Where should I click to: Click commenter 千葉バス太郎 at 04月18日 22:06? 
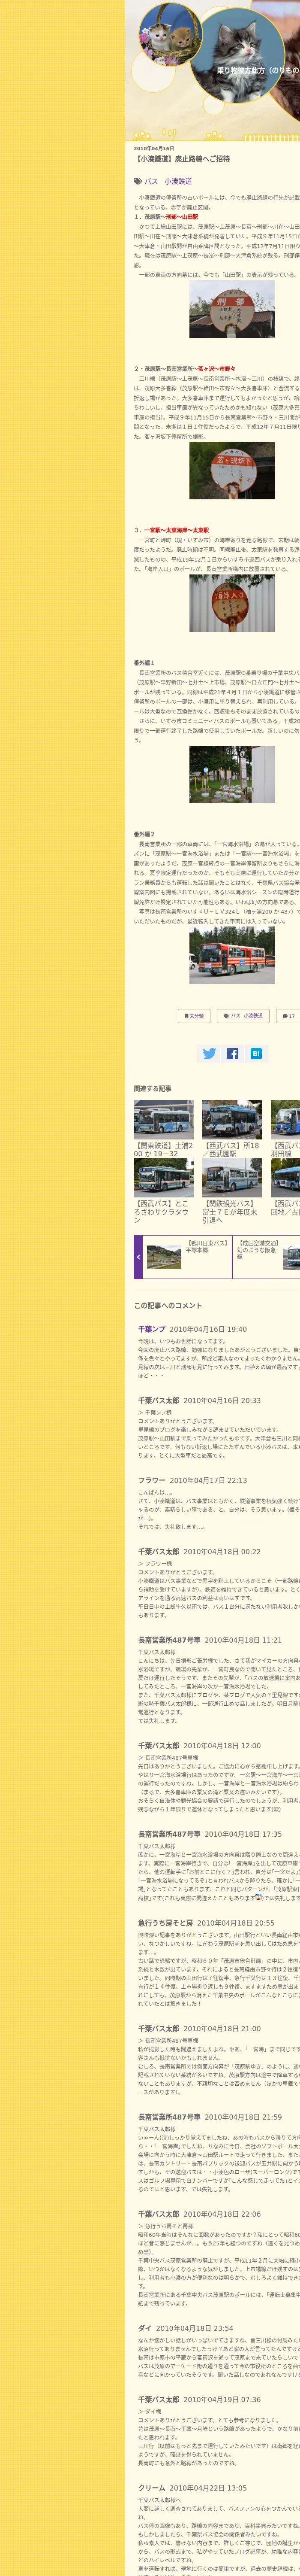(x=159, y=2214)
